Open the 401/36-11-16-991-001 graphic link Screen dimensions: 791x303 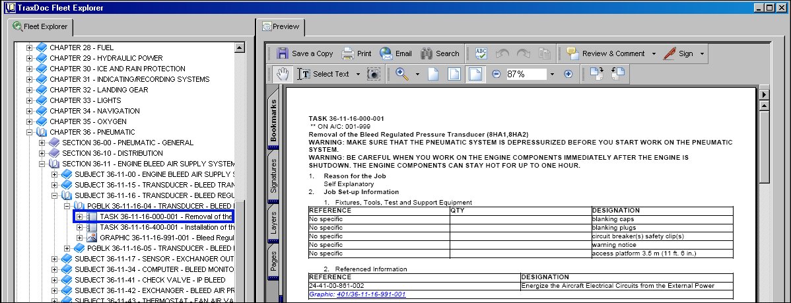[371, 294]
